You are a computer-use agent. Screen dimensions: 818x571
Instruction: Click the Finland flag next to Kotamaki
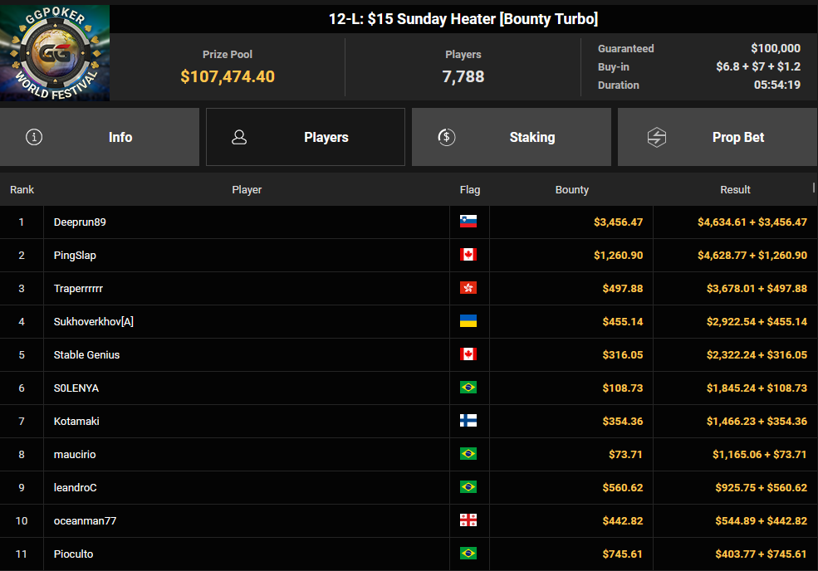tap(468, 421)
